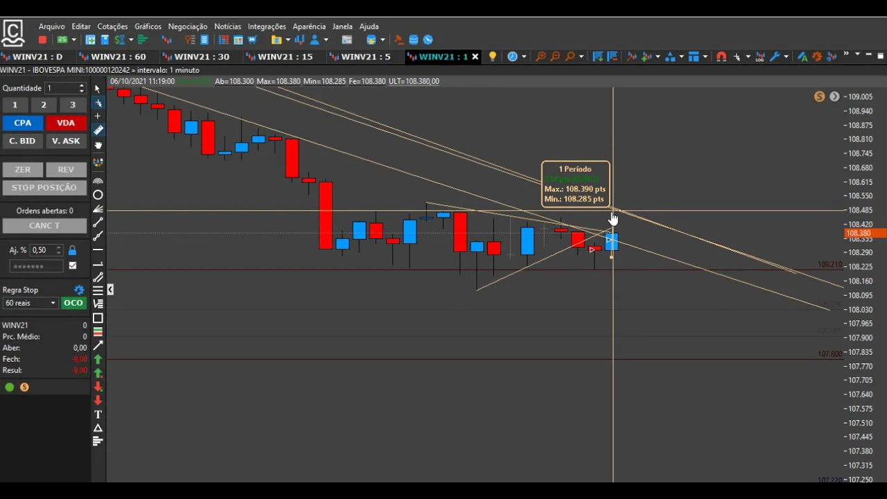887x499 pixels.
Task: Open the Negociação menu
Action: click(187, 26)
